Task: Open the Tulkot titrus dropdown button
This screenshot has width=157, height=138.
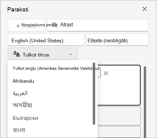Action: tap(43, 54)
